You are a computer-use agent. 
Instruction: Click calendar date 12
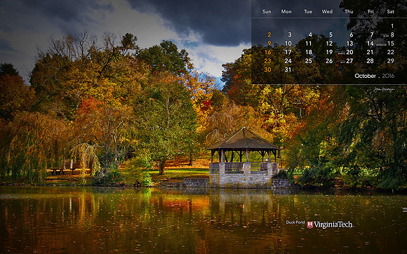coord(329,44)
